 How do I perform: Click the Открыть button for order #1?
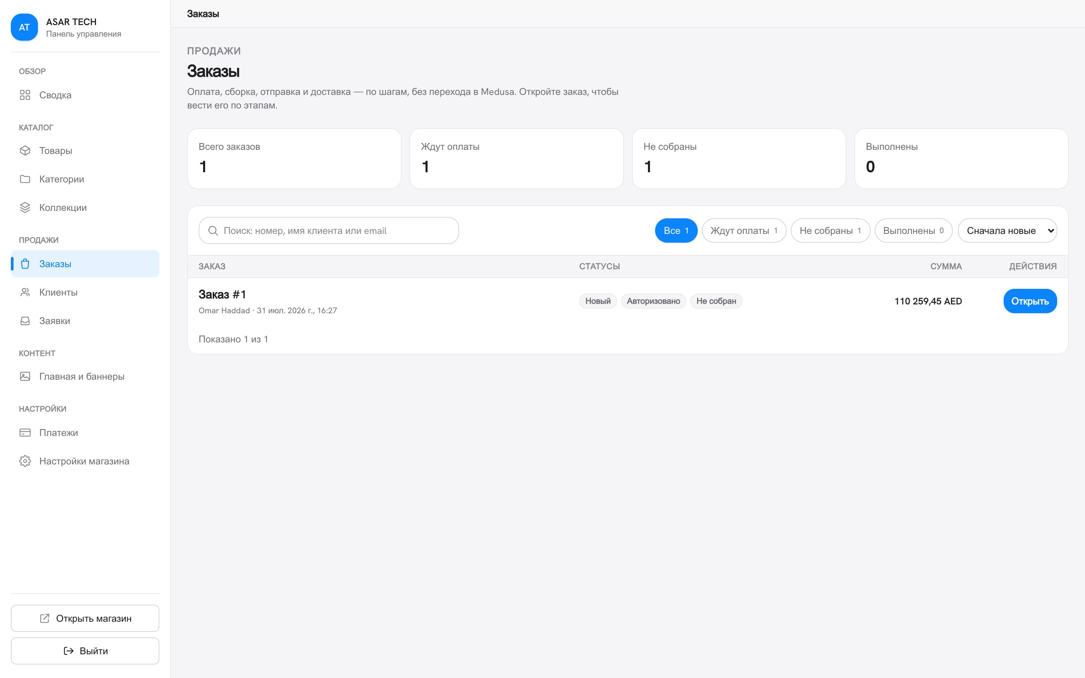(x=1030, y=301)
